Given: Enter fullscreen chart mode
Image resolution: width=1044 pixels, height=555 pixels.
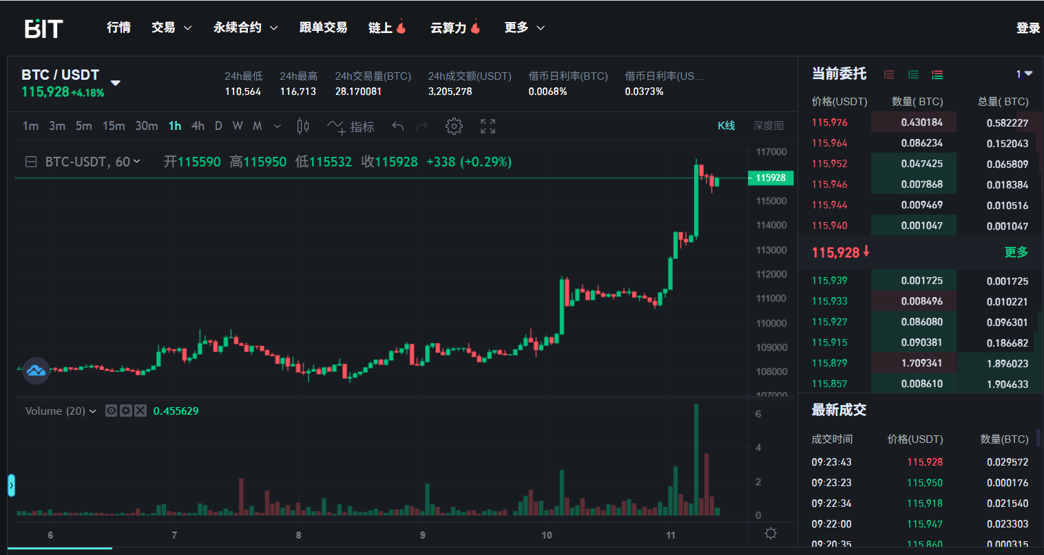Looking at the screenshot, I should coord(488,127).
